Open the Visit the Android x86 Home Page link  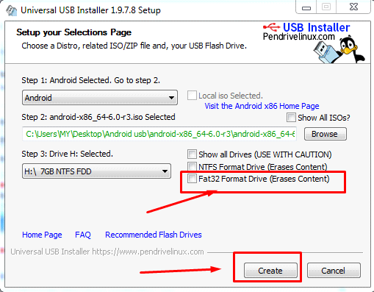click(x=262, y=106)
